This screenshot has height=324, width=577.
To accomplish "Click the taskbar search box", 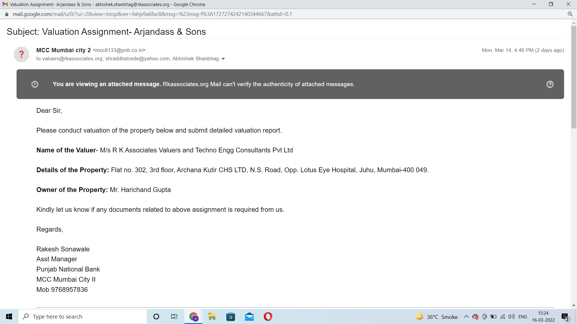I will (x=83, y=316).
